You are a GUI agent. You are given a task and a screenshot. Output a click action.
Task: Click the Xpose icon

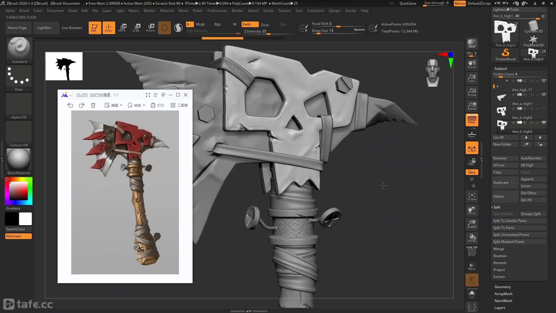tap(472, 307)
